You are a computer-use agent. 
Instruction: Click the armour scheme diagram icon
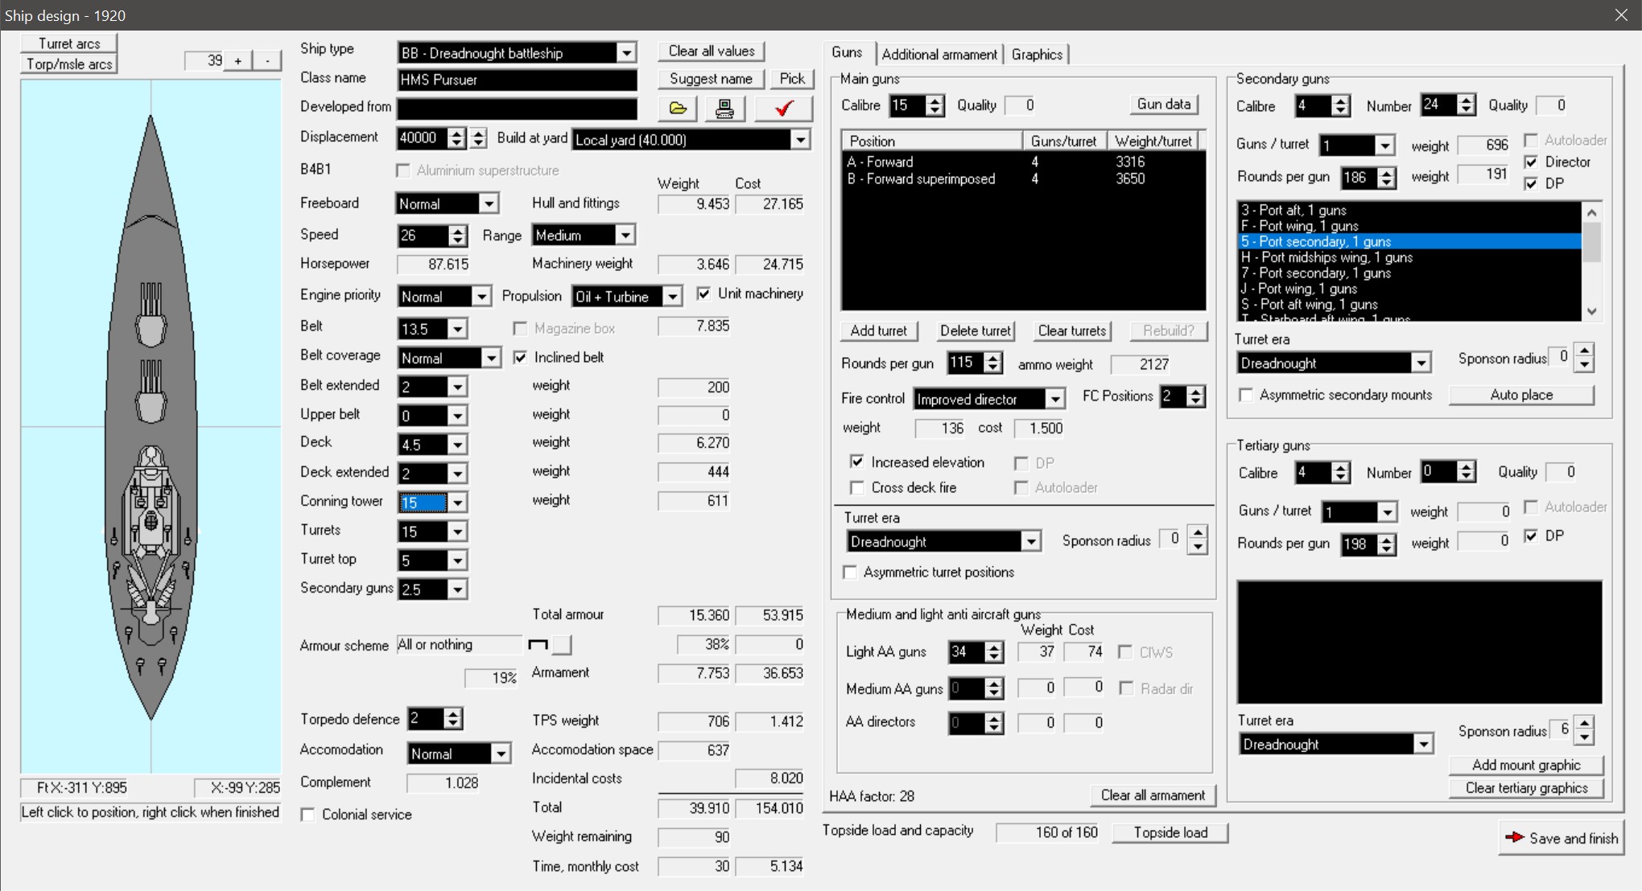click(x=538, y=644)
